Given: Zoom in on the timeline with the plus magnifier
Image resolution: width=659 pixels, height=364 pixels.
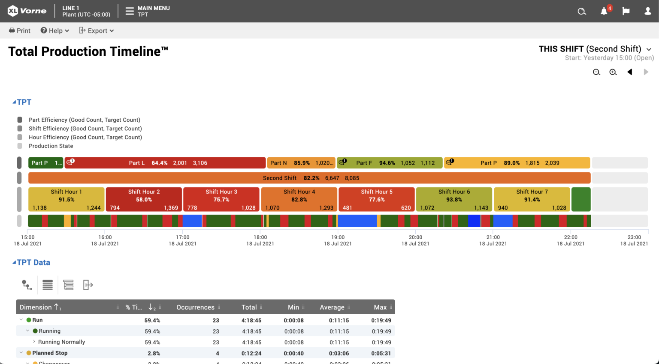Looking at the screenshot, I should tap(613, 72).
